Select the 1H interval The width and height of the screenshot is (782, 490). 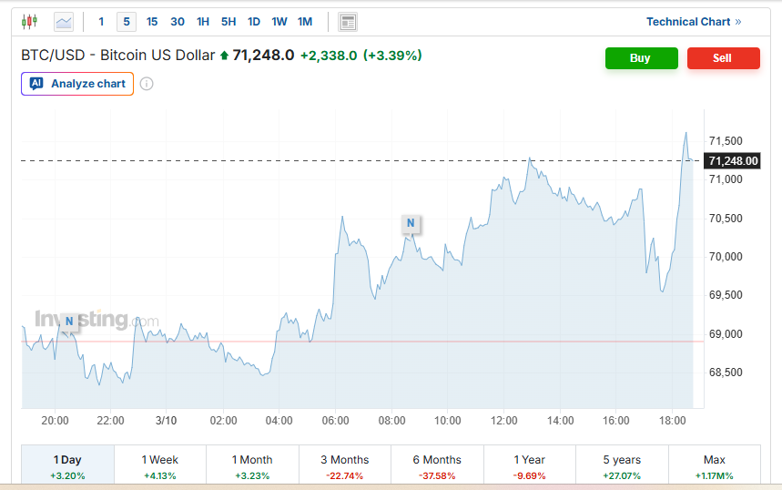[203, 22]
